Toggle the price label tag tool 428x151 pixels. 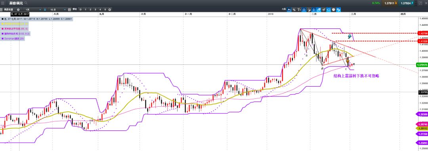(329, 9)
